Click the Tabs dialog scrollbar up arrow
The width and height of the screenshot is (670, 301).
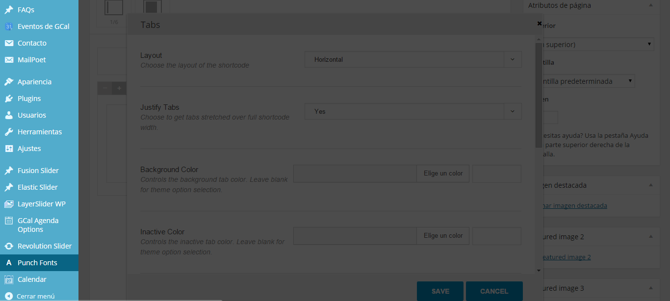pyautogui.click(x=539, y=39)
